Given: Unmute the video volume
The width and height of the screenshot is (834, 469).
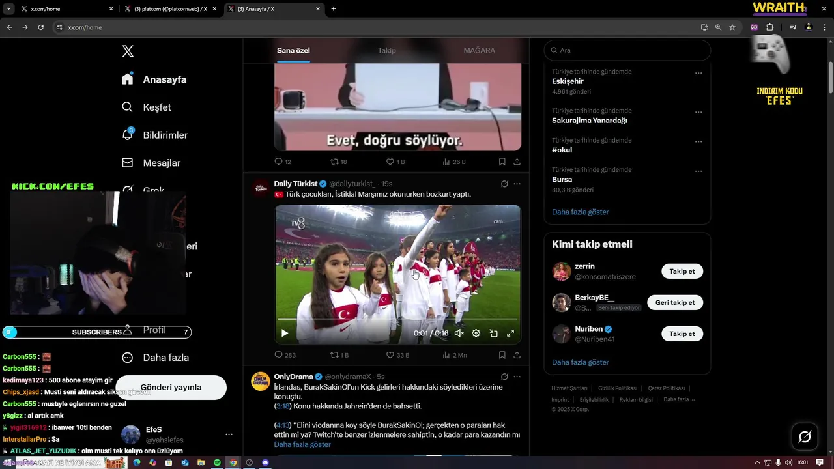Looking at the screenshot, I should pyautogui.click(x=459, y=333).
